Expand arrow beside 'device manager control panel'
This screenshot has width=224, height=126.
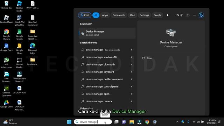131,86
